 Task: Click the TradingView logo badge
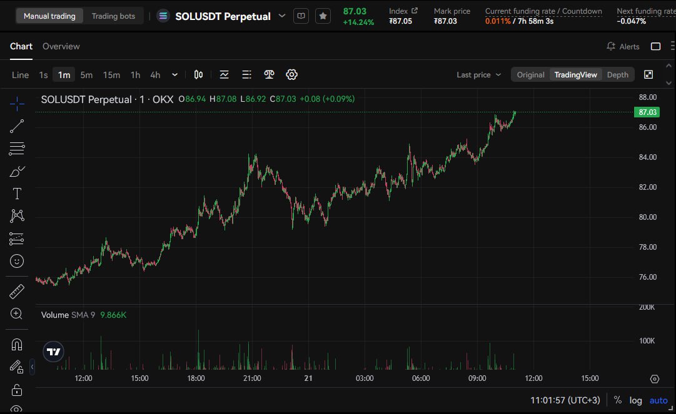53,352
